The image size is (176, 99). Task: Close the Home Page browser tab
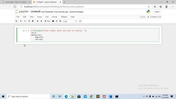click(x=30, y=2)
